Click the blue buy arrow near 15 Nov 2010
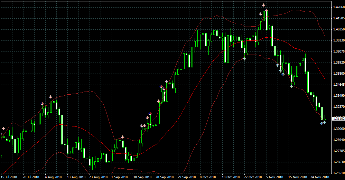The width and height of the screenshot is (345, 180). [291, 85]
